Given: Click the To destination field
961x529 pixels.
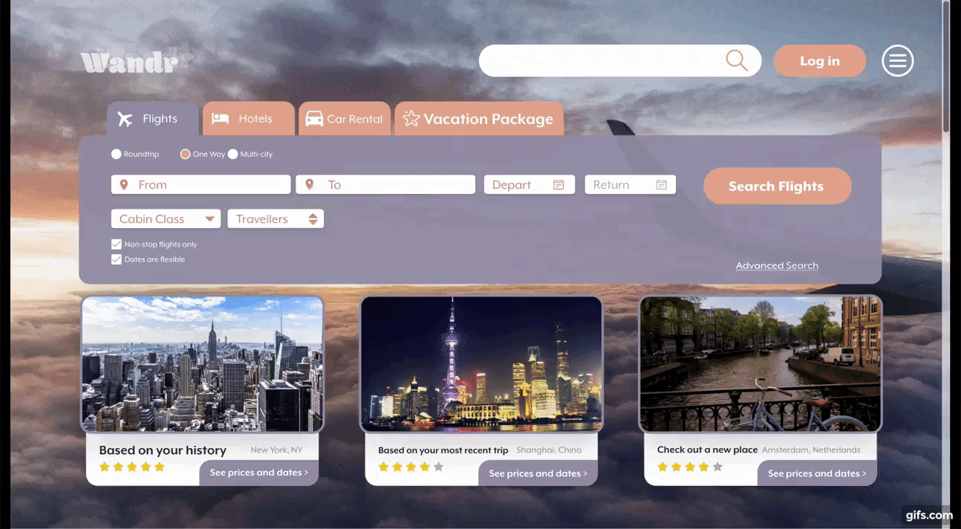Looking at the screenshot, I should click(x=385, y=184).
